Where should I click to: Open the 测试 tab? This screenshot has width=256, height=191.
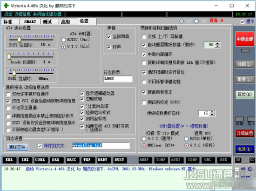(x=49, y=21)
